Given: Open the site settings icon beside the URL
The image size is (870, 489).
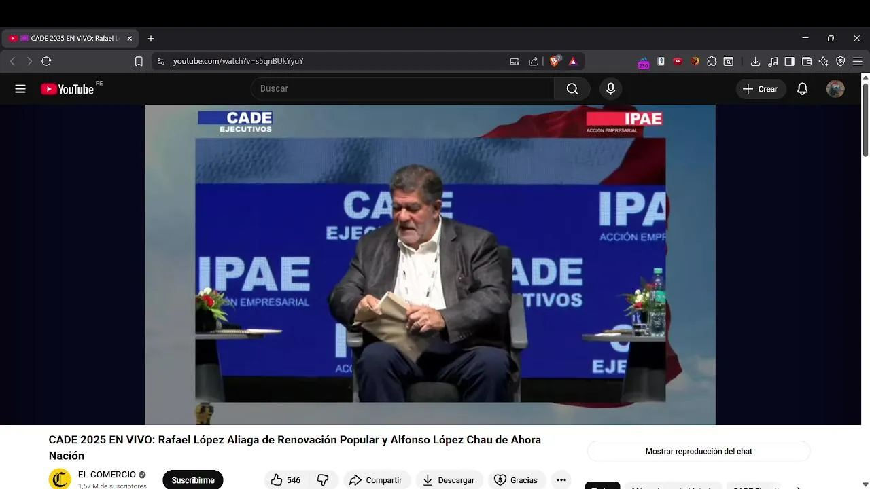Looking at the screenshot, I should [160, 61].
